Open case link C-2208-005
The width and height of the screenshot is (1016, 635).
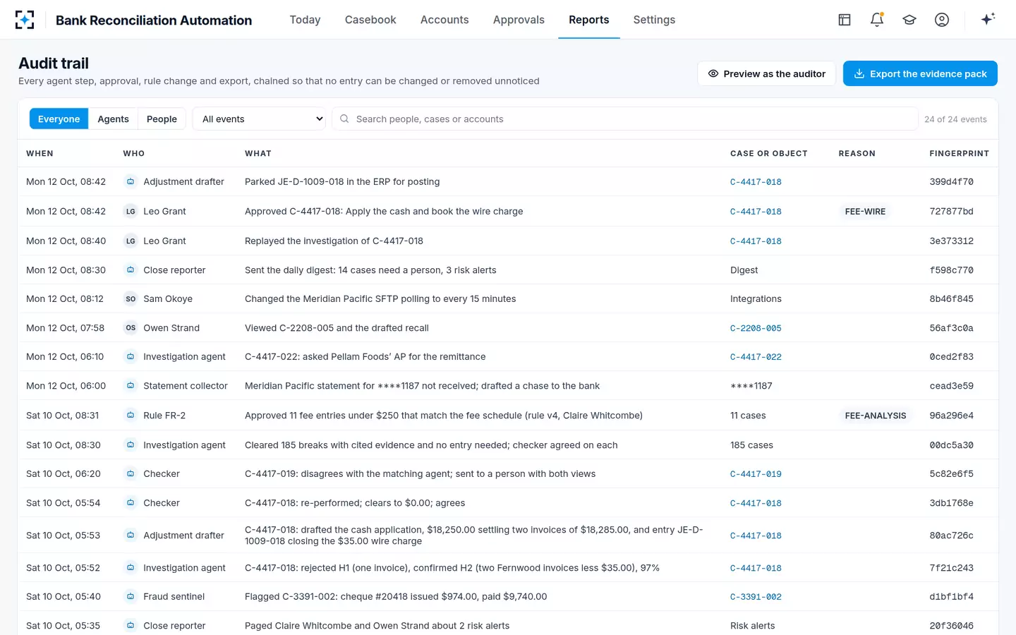756,328
